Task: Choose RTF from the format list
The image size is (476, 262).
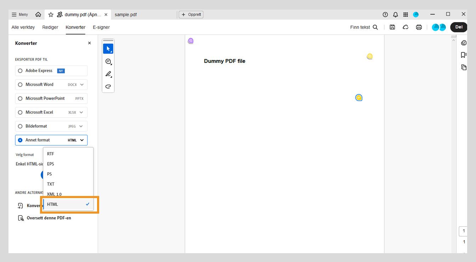Action: coord(68,154)
